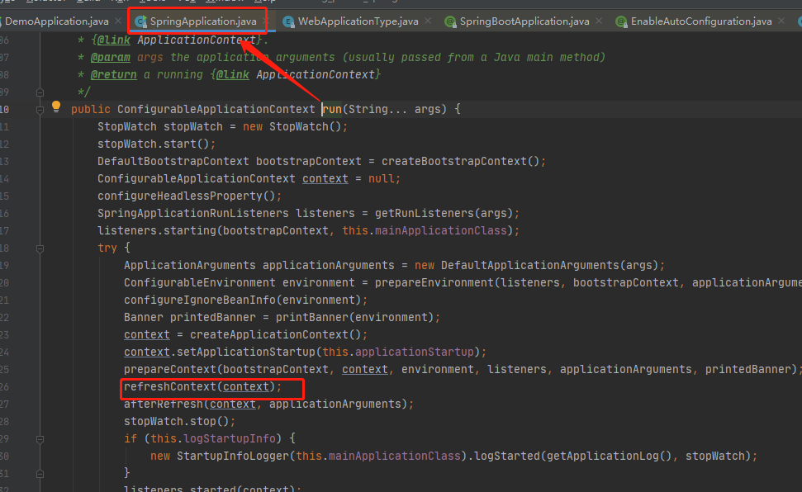Switch to the DemoApplication.java tab
802x492 pixels.
click(x=57, y=21)
